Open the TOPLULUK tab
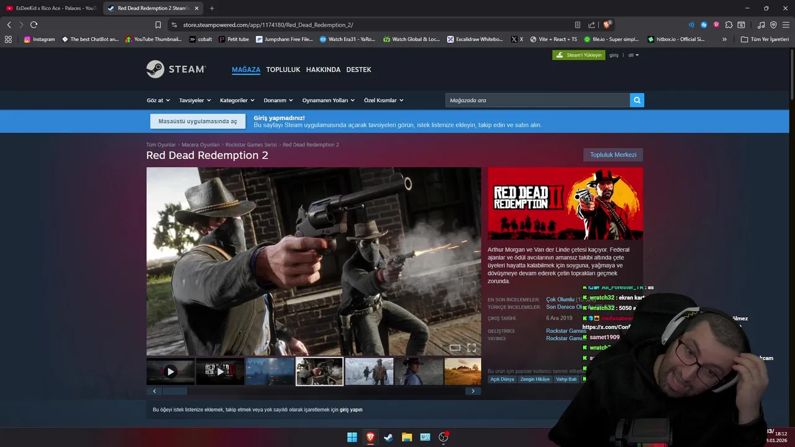 [x=283, y=70]
